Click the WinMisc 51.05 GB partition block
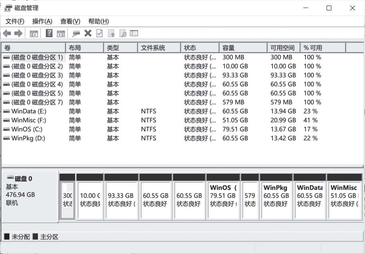The image size is (365, 254). pyautogui.click(x=343, y=200)
